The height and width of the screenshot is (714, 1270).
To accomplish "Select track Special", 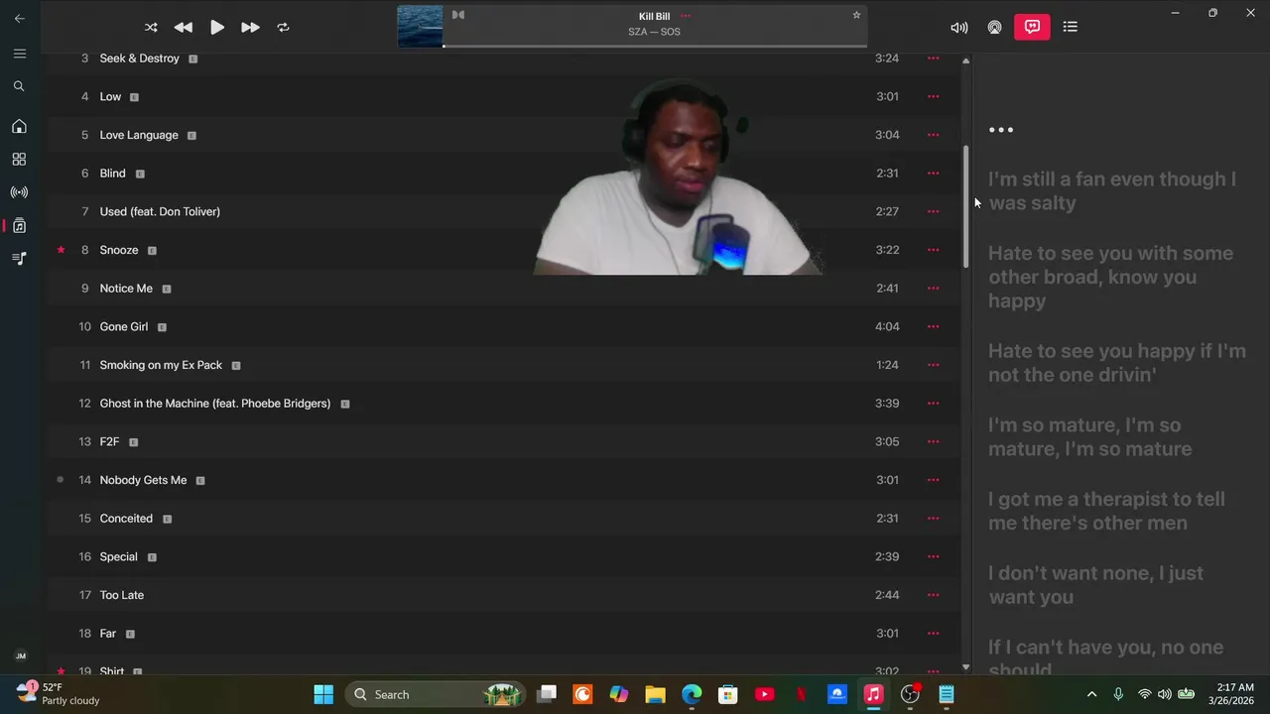I will [x=502, y=556].
